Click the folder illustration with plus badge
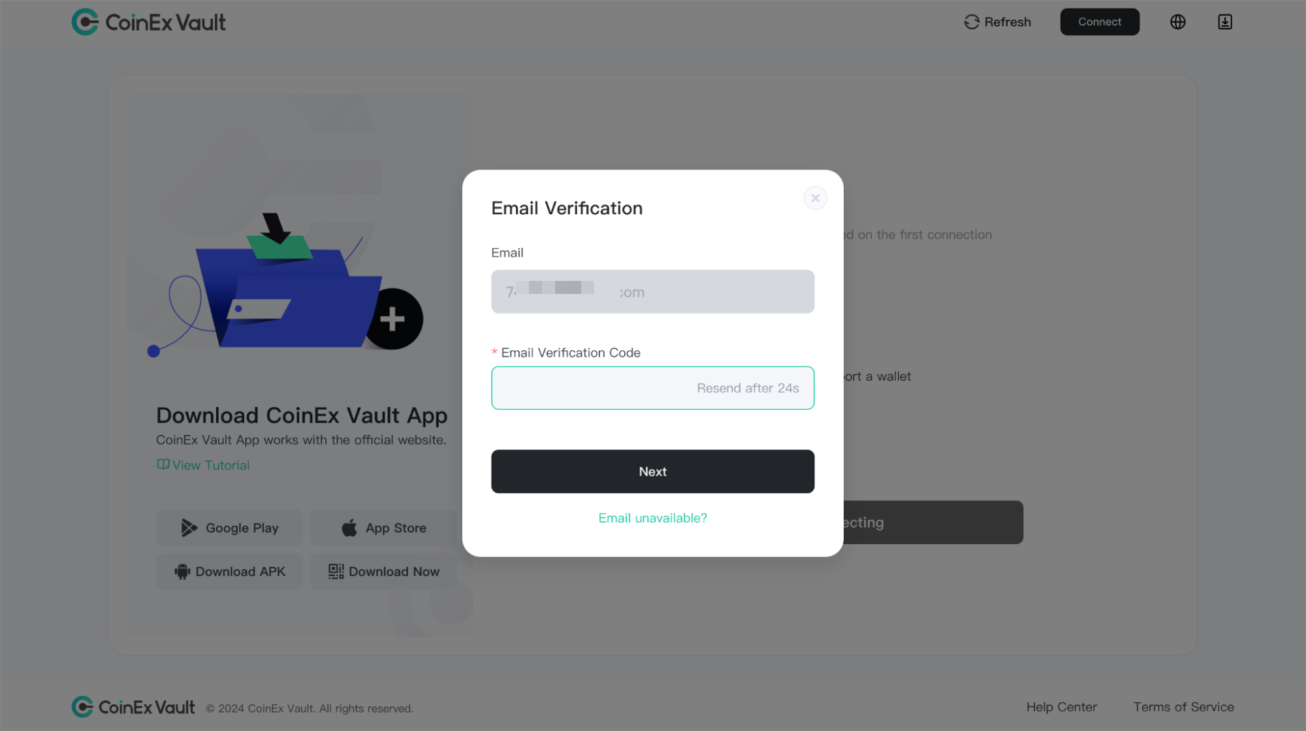1306x731 pixels. 286,285
